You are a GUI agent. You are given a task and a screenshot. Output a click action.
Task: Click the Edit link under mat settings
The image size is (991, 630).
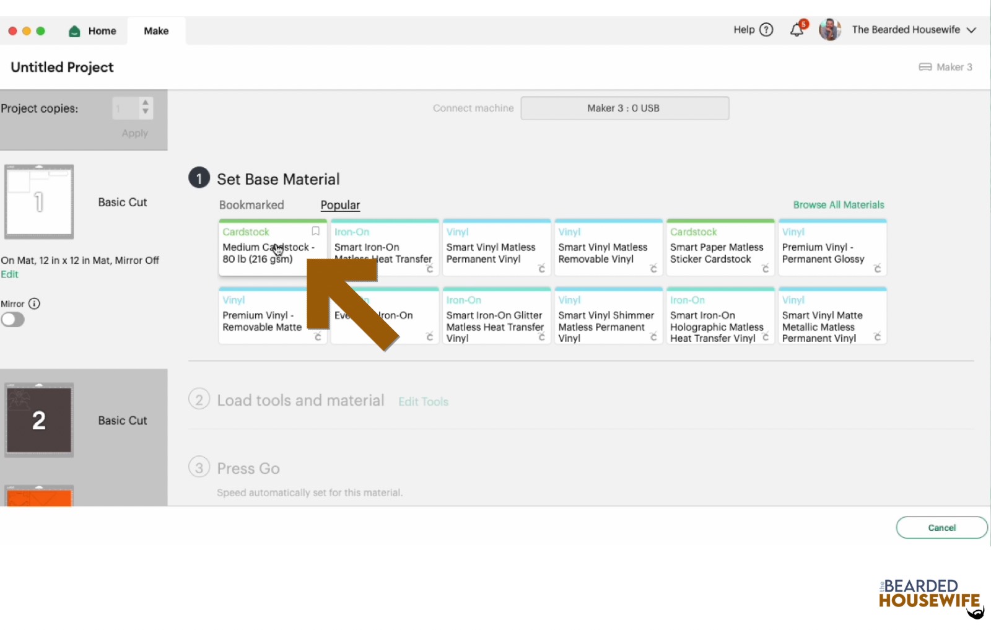[x=10, y=274]
